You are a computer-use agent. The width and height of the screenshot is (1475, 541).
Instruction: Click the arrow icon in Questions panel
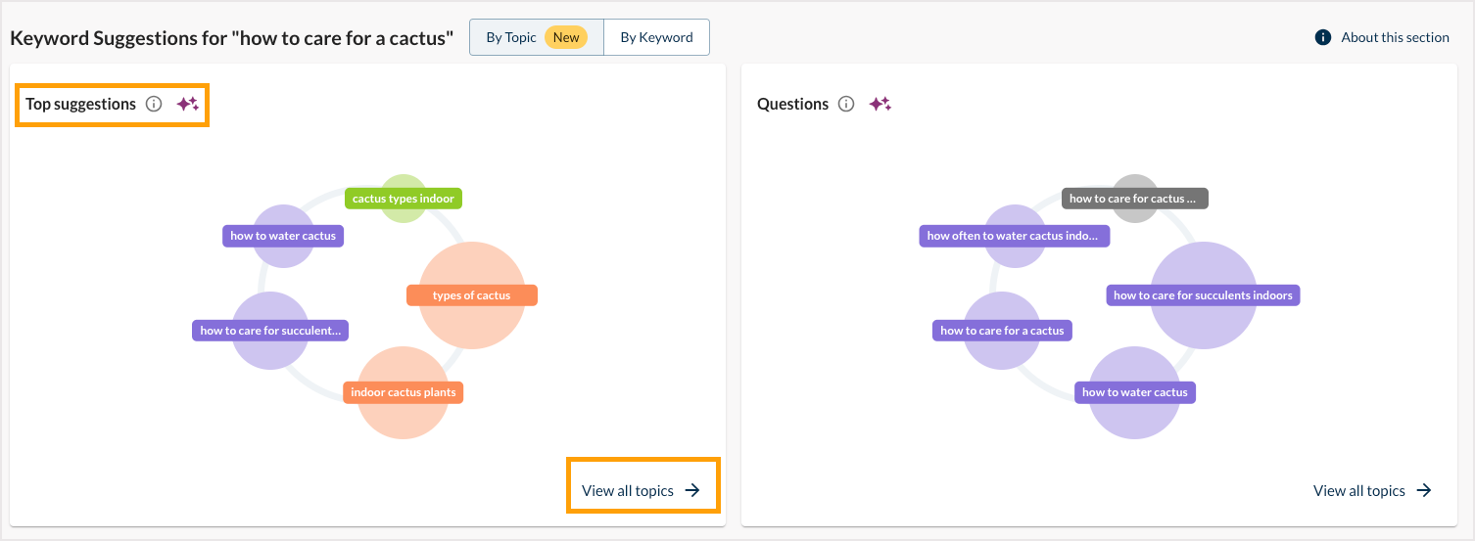point(1424,490)
